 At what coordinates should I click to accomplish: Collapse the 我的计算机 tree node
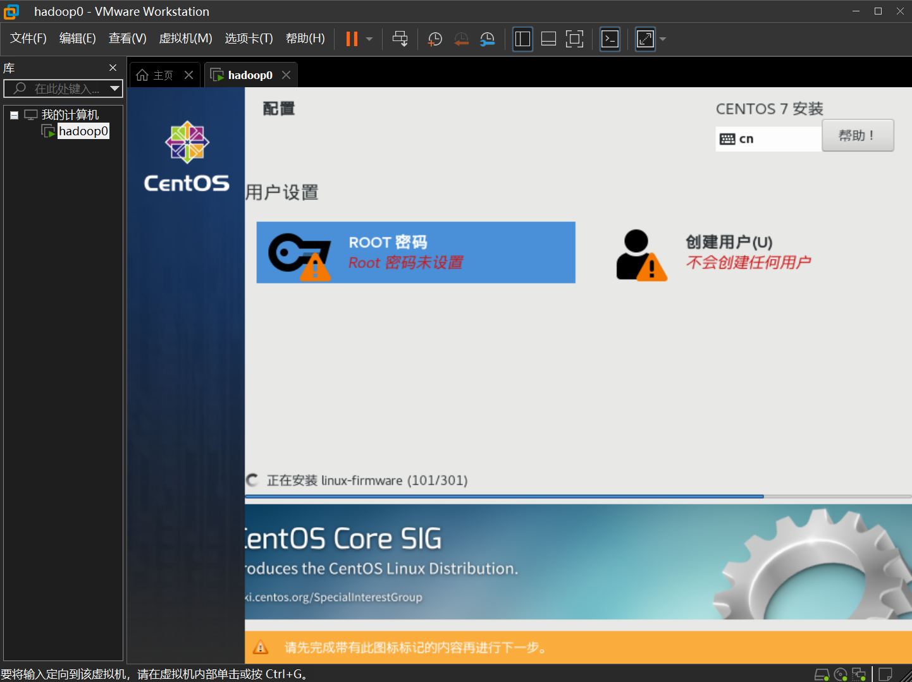pyautogui.click(x=14, y=115)
